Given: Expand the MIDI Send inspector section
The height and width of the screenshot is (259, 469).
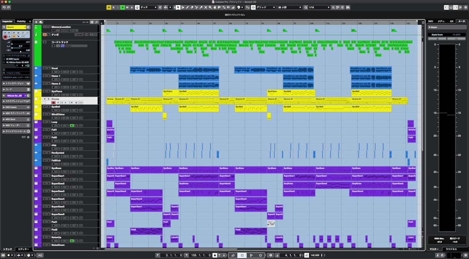Looking at the screenshot, I should point(16,119).
